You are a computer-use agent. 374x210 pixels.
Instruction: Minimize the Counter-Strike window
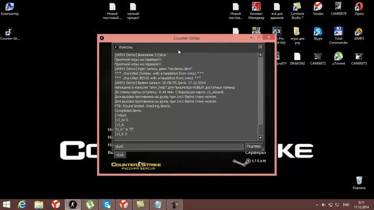click(x=251, y=37)
